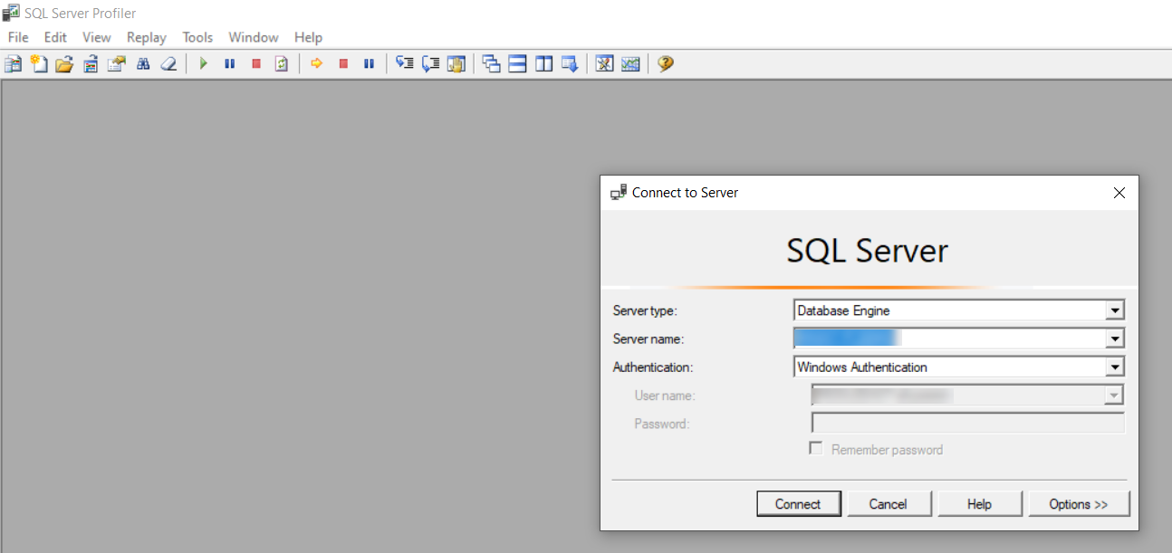Open the Tools menu

click(197, 37)
